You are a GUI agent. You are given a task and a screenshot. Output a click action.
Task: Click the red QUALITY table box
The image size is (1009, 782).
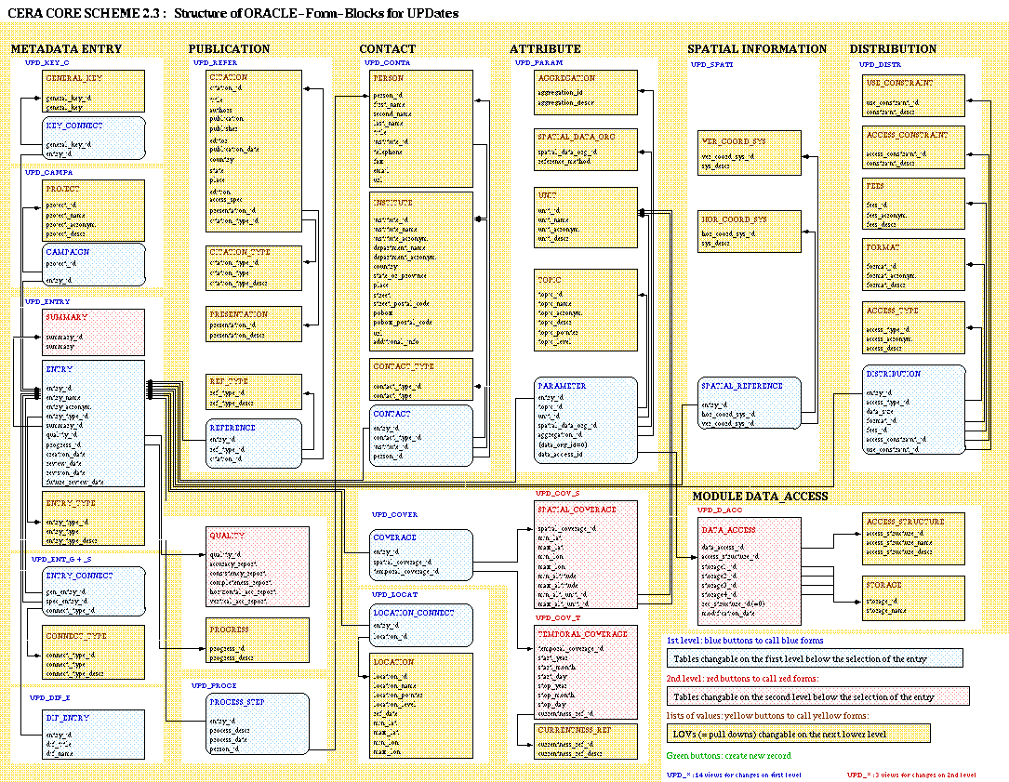[258, 567]
